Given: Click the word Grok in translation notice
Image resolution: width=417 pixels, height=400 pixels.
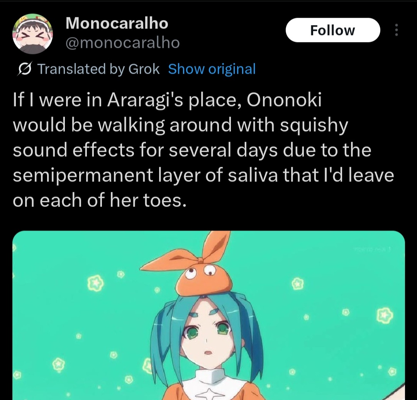Looking at the screenshot, I should coord(144,69).
